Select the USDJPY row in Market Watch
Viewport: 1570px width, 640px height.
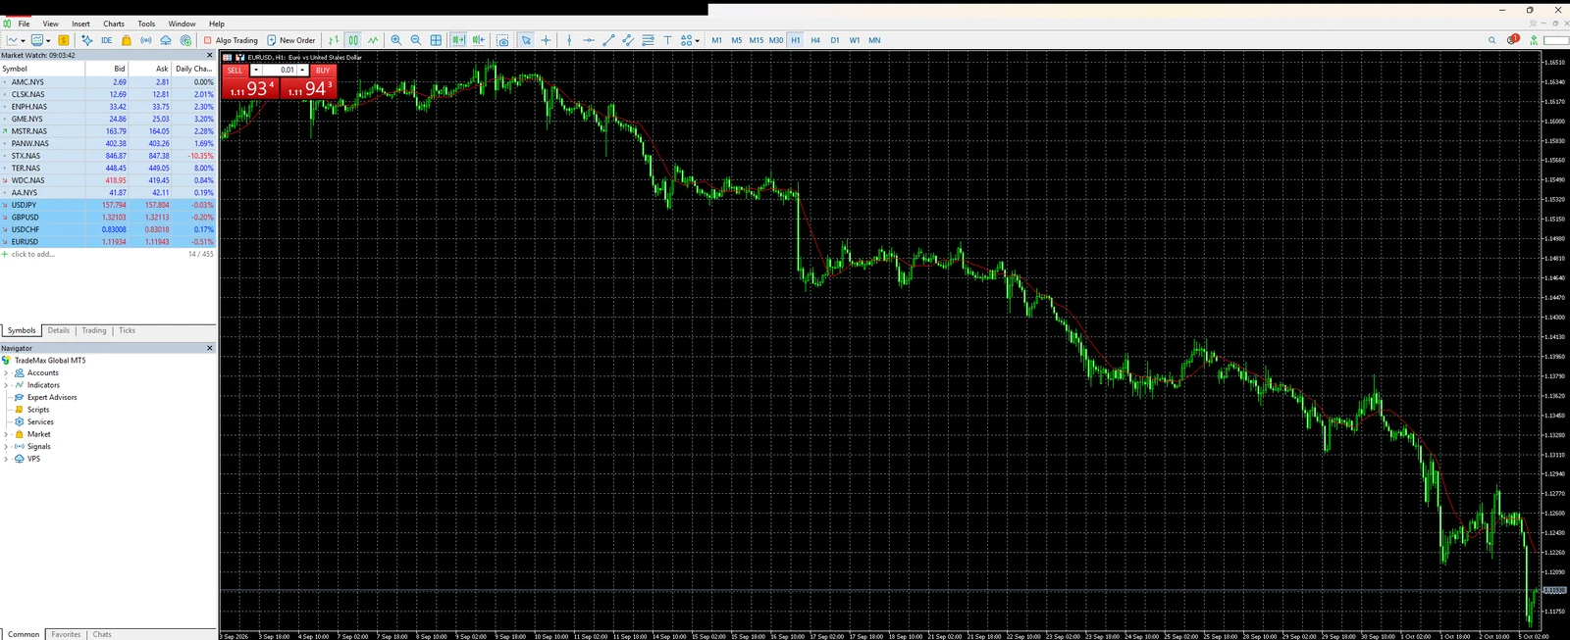pos(108,205)
